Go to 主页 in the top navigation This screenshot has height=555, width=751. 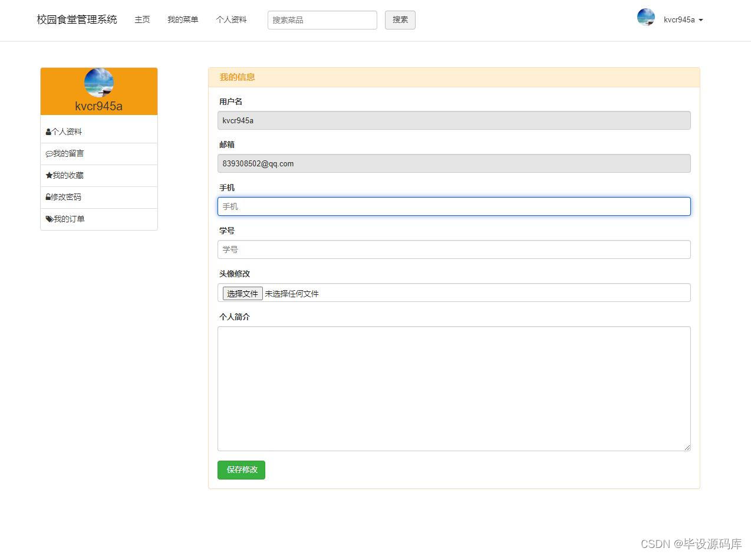[x=142, y=19]
